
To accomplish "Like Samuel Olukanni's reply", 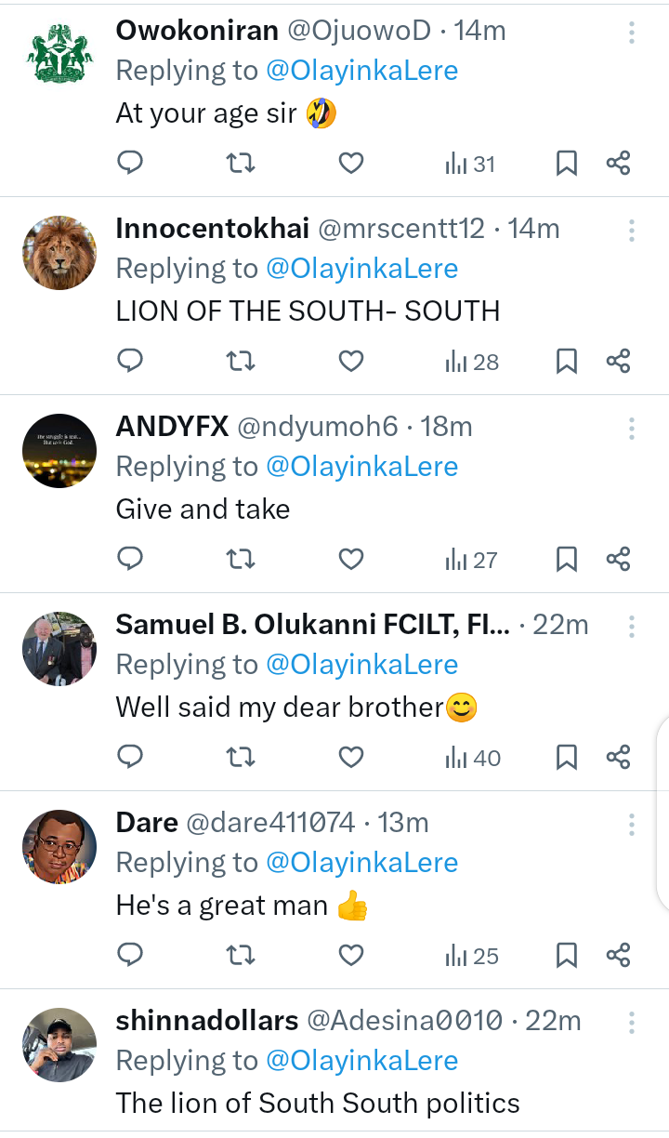I will pos(350,757).
